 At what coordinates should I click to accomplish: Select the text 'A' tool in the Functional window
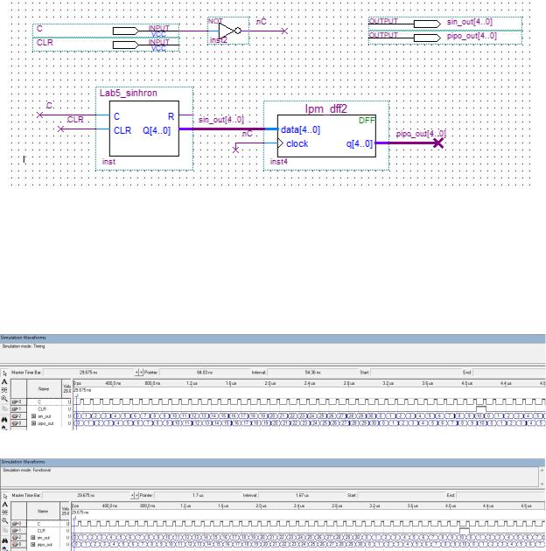[x=5, y=505]
